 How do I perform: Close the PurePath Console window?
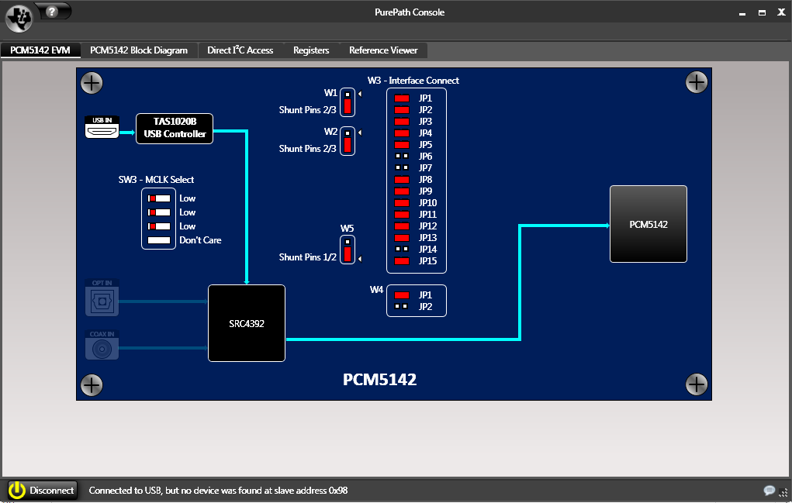pos(781,12)
